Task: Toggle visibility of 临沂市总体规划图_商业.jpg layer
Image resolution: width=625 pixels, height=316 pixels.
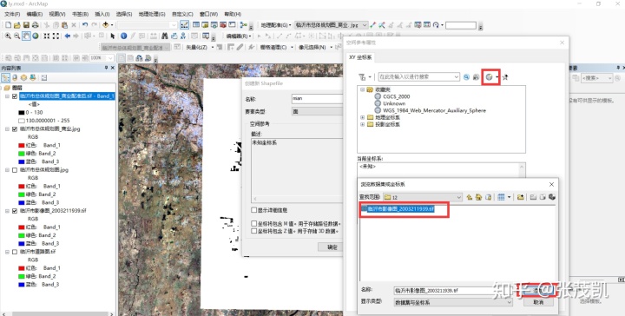Action: [15, 129]
